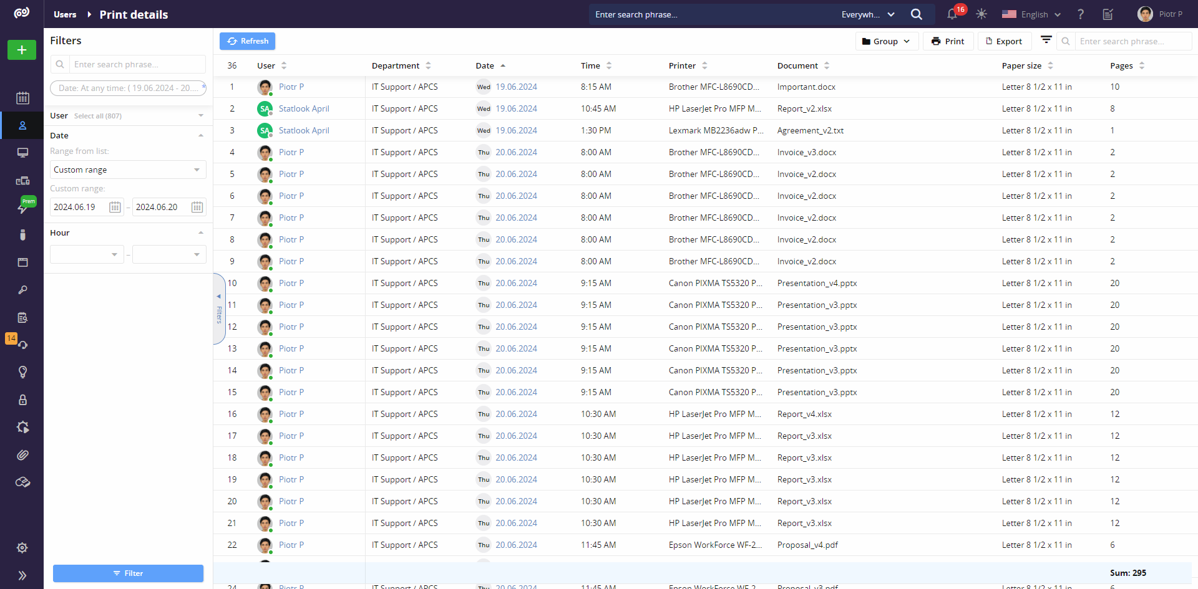Open the notifications bell
The image size is (1198, 589).
click(x=952, y=14)
